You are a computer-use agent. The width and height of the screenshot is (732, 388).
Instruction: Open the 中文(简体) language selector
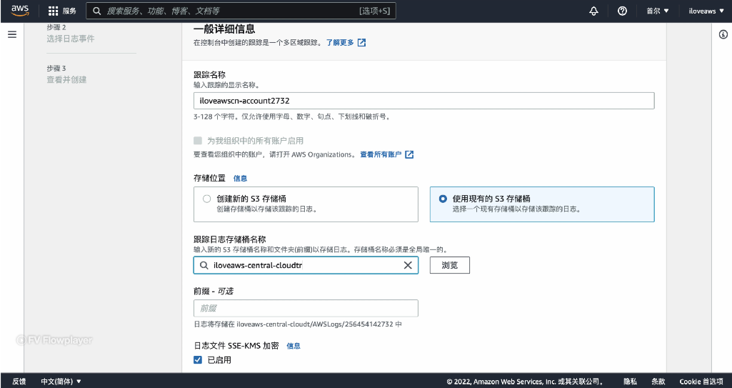click(x=61, y=382)
